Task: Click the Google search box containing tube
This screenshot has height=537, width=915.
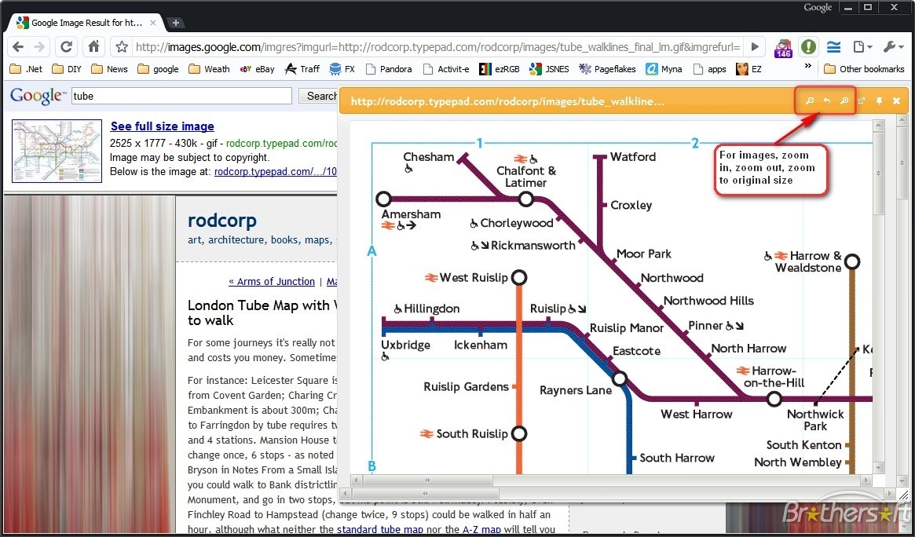Action: click(181, 96)
